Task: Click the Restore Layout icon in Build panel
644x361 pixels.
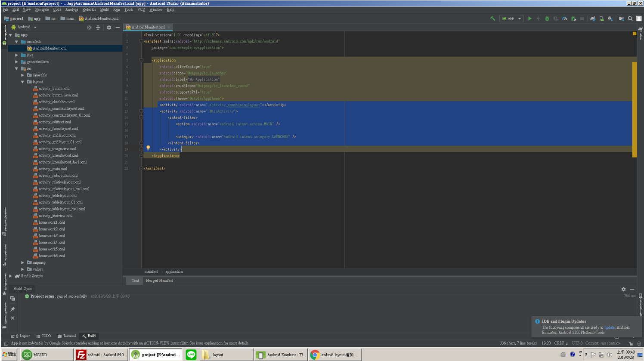Action: (x=12, y=299)
